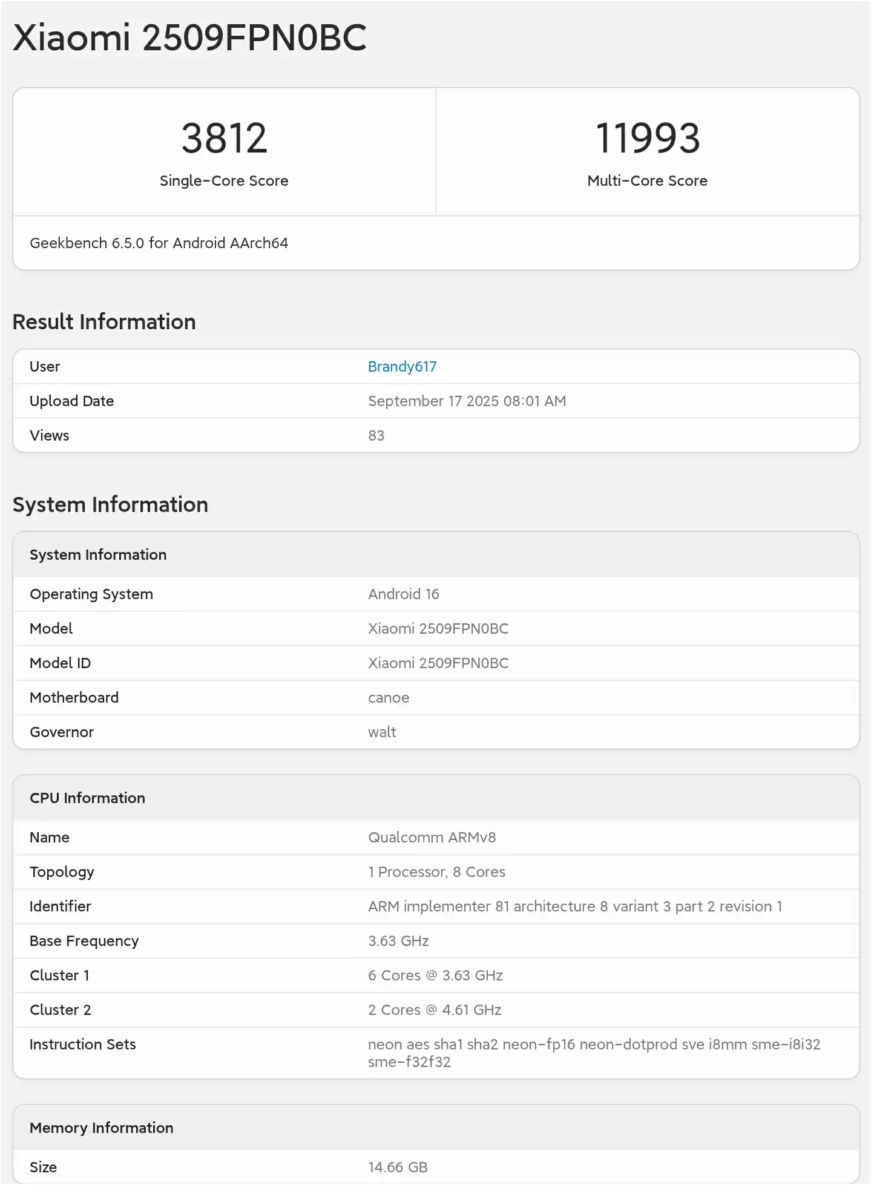Viewport: 871px width, 1185px height.
Task: Click the single-core score 3812
Action: [x=224, y=138]
